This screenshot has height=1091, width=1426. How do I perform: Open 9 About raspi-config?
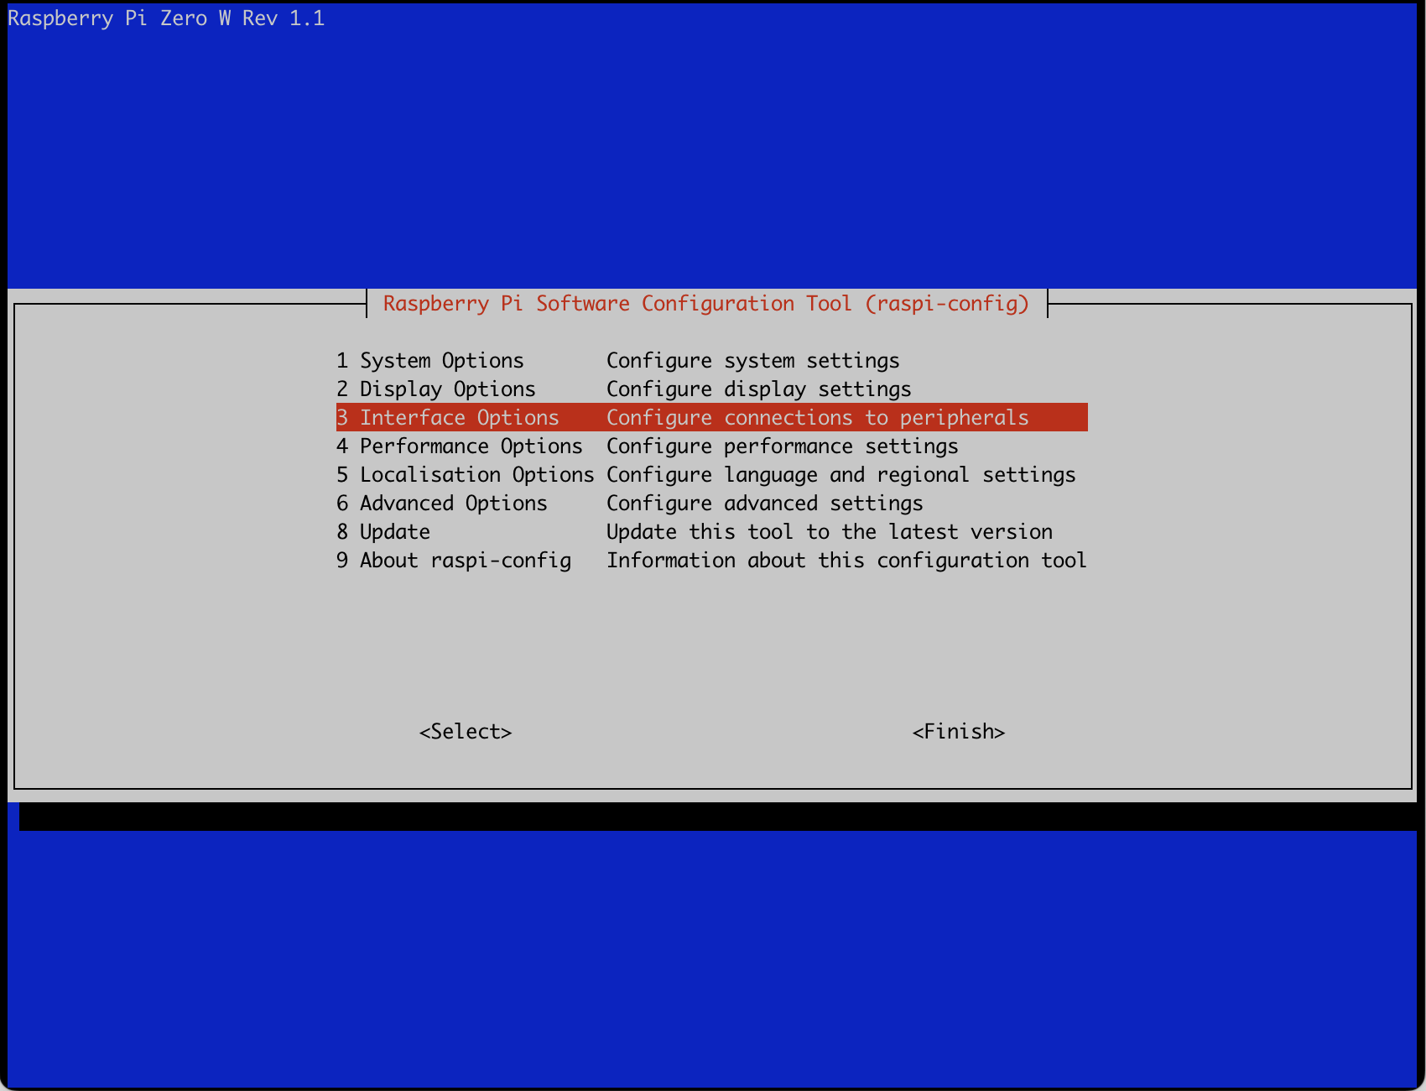coord(711,561)
